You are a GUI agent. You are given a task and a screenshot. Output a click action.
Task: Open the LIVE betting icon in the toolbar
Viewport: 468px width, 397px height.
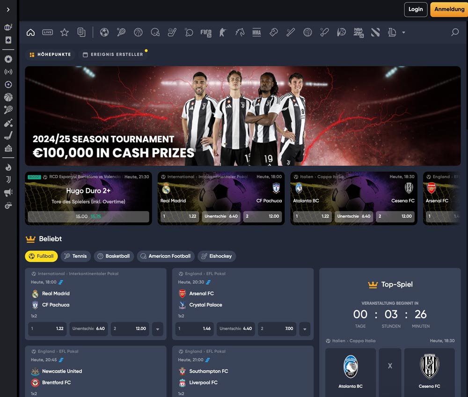47,32
